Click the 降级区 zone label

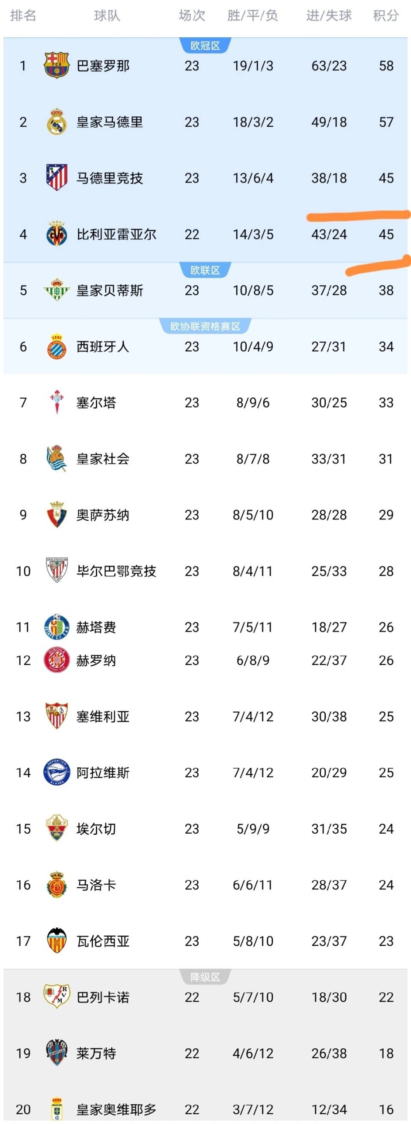pyautogui.click(x=205, y=978)
